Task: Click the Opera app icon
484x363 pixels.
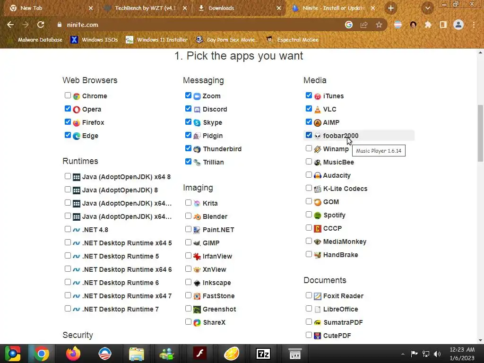Action: tap(76, 110)
